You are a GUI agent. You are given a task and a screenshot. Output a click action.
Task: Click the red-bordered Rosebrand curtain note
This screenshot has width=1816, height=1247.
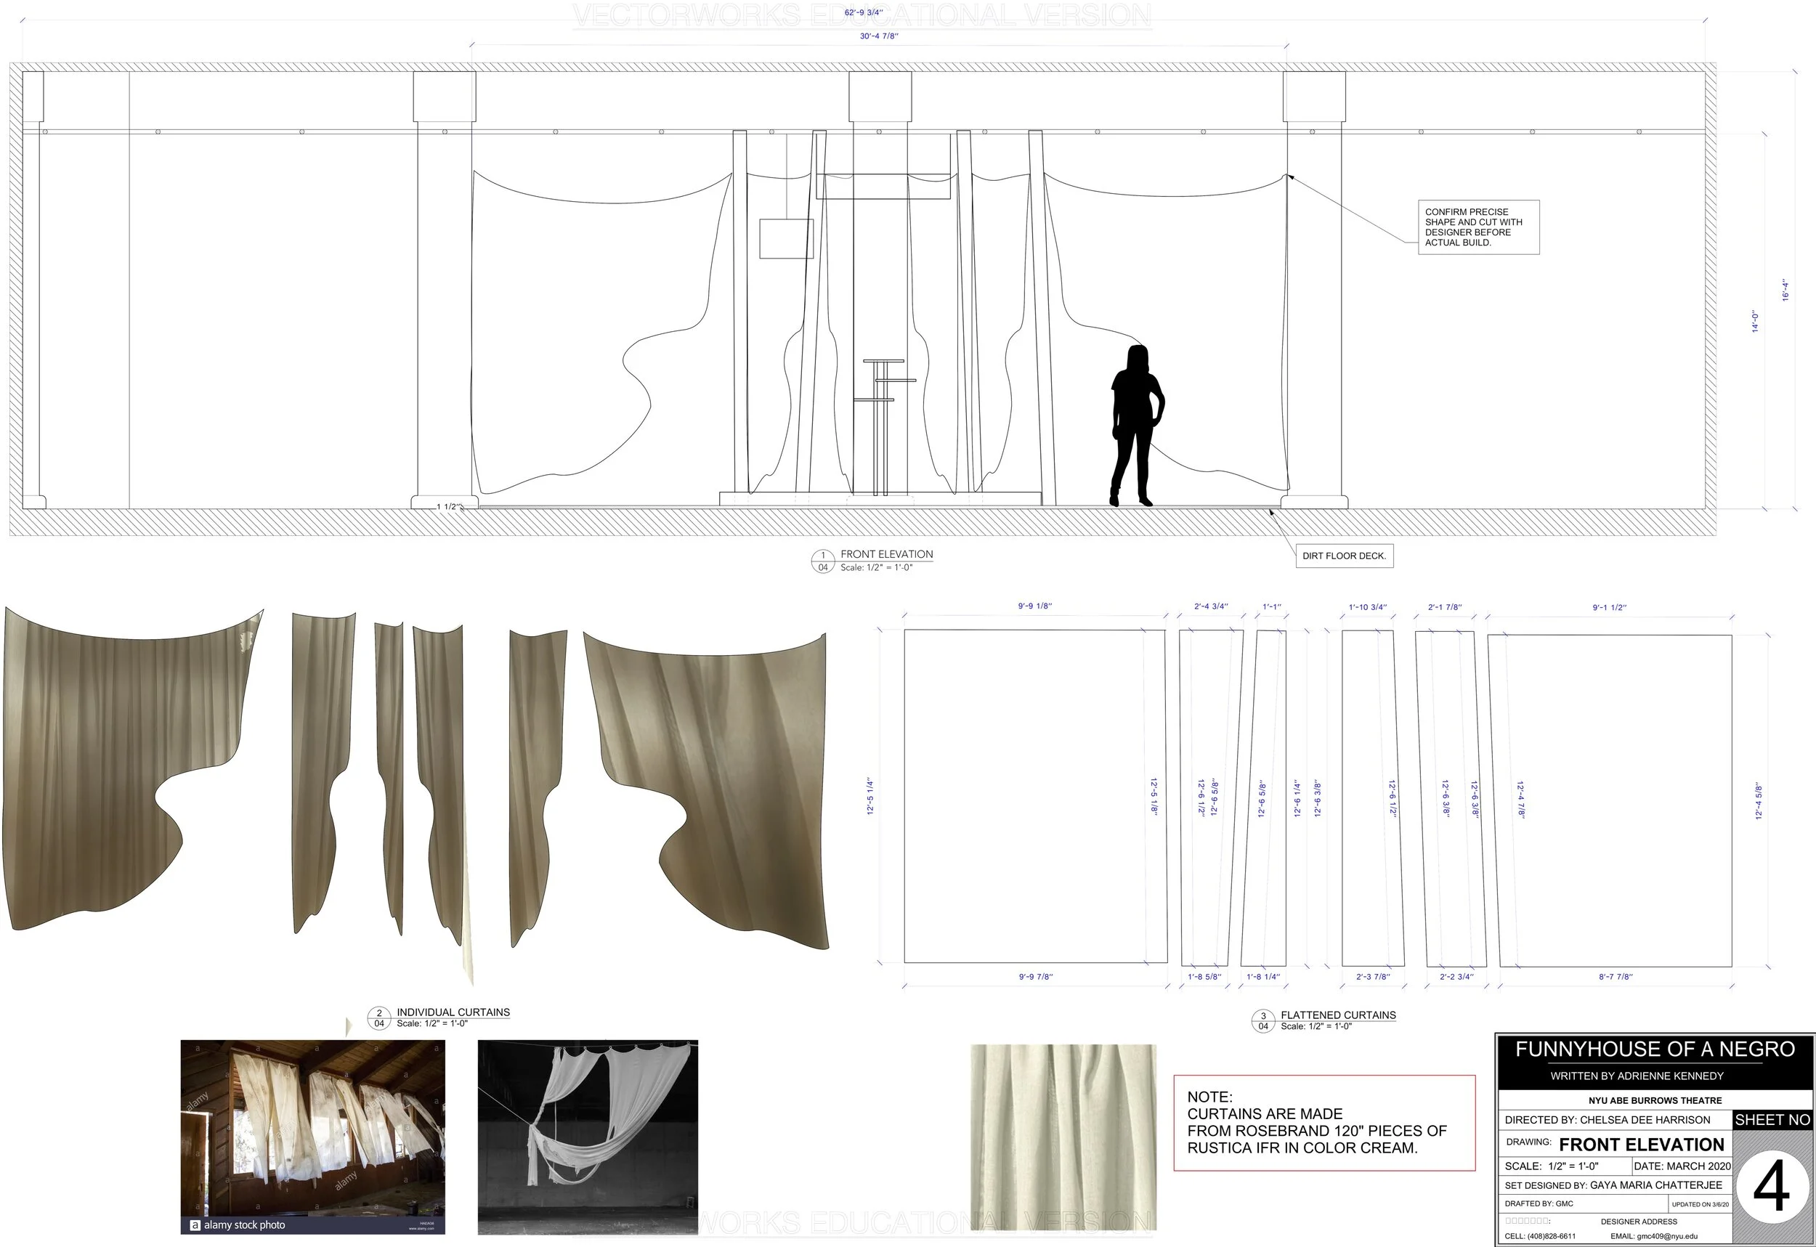(1324, 1123)
